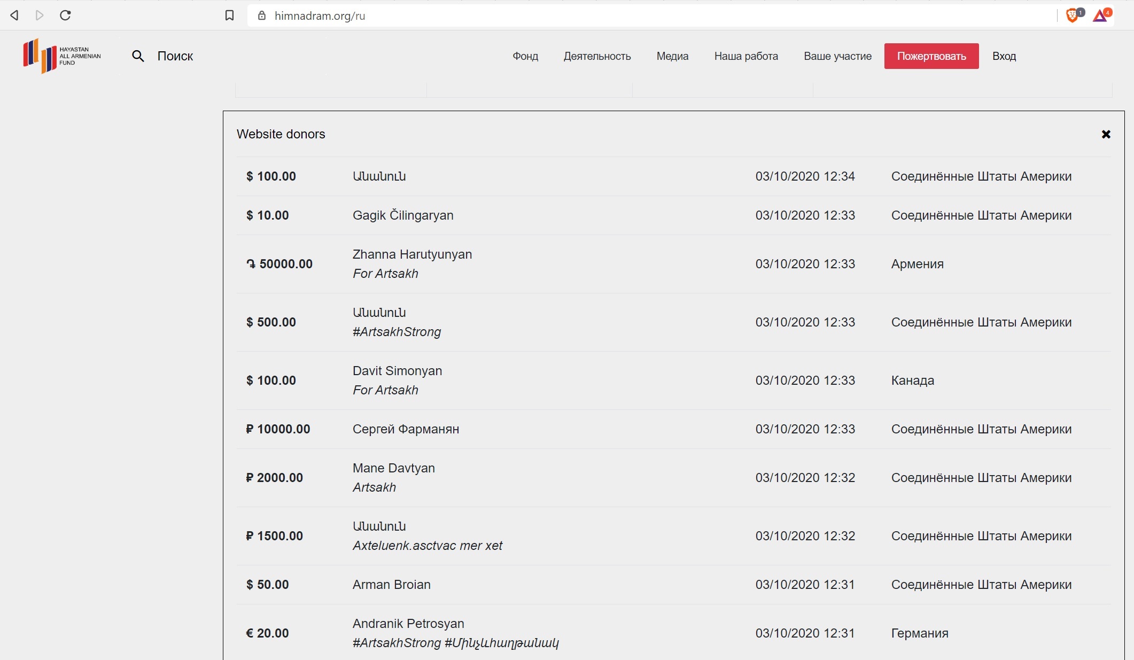Open the Наша работа menu
The width and height of the screenshot is (1134, 660).
pos(746,56)
